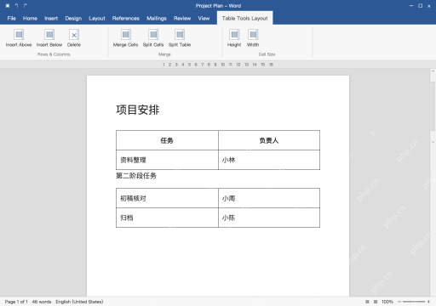Click the header cell 负责人

(269, 140)
